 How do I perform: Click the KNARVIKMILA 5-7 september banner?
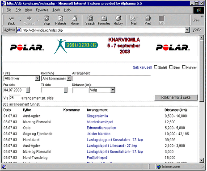point(124,46)
